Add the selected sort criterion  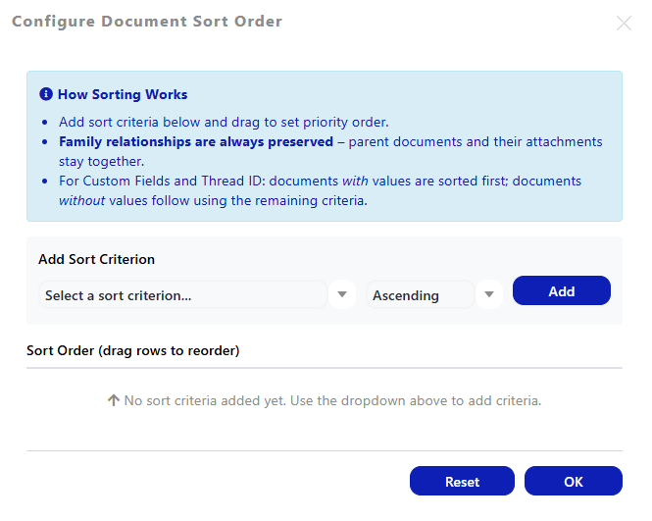(562, 290)
